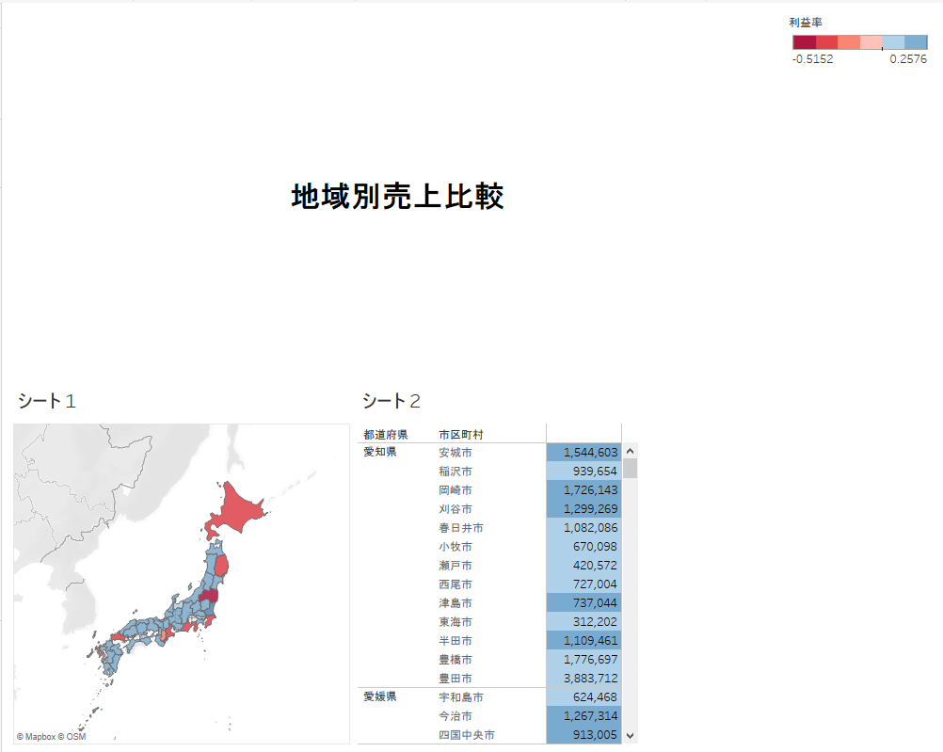Click the シート 1 sheet title
The height and width of the screenshot is (752, 943).
46,401
